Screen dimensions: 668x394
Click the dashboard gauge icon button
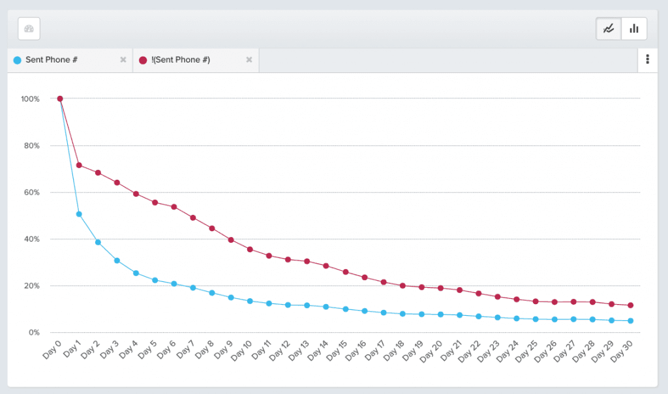coord(29,29)
